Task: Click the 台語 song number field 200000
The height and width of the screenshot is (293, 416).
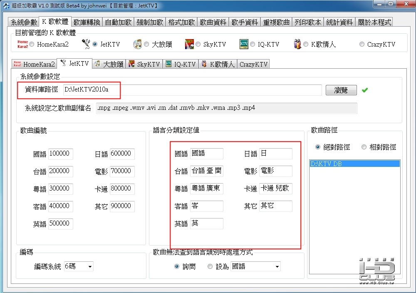Action: 60,171
